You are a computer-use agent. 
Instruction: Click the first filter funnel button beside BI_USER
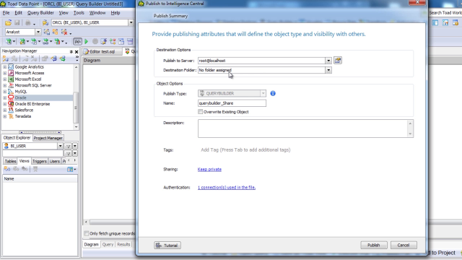[x=68, y=146]
